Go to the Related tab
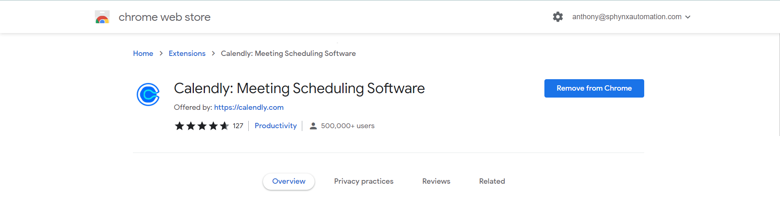The width and height of the screenshot is (780, 209). click(492, 181)
